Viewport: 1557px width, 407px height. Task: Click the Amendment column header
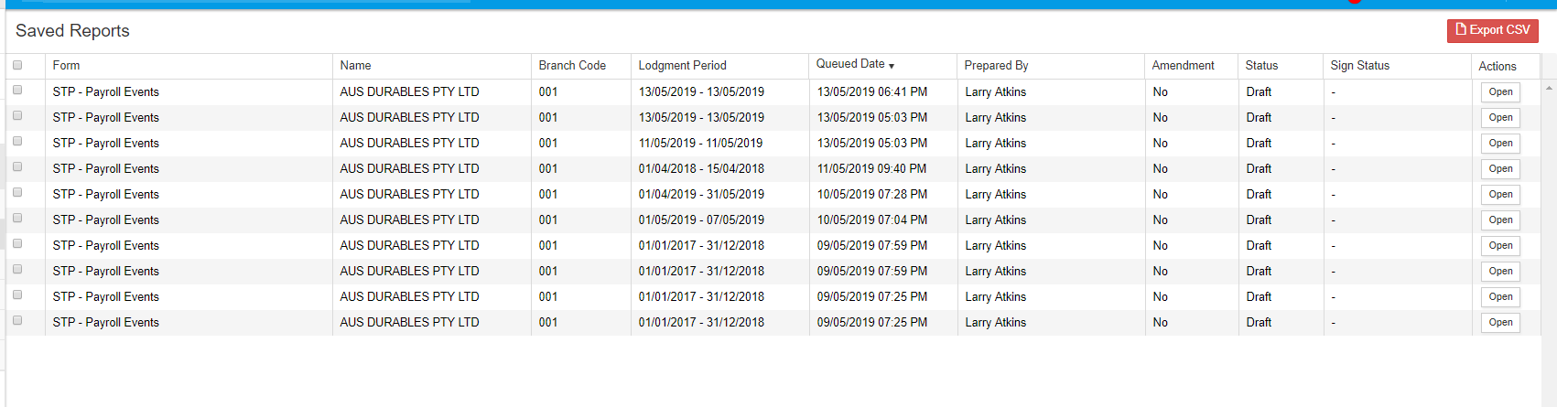point(1183,66)
